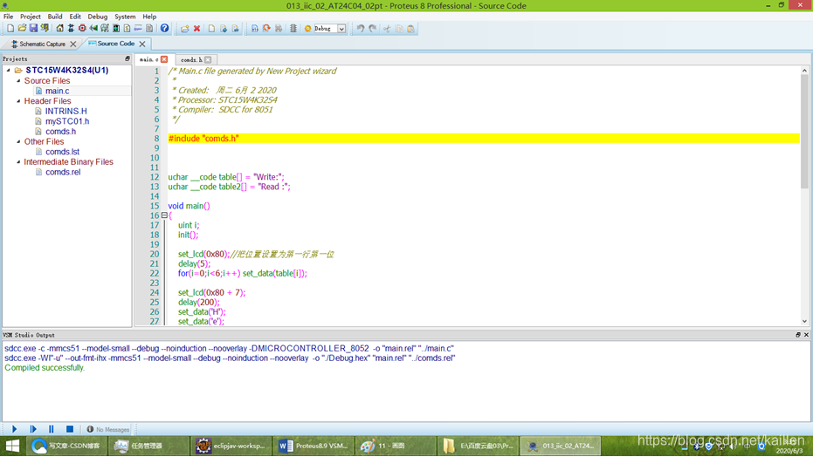The height and width of the screenshot is (457, 813).
Task: Open the Debug menu
Action: pos(98,17)
